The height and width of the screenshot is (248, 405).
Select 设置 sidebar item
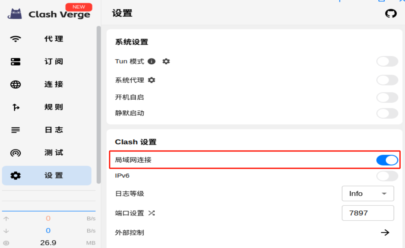(47, 176)
